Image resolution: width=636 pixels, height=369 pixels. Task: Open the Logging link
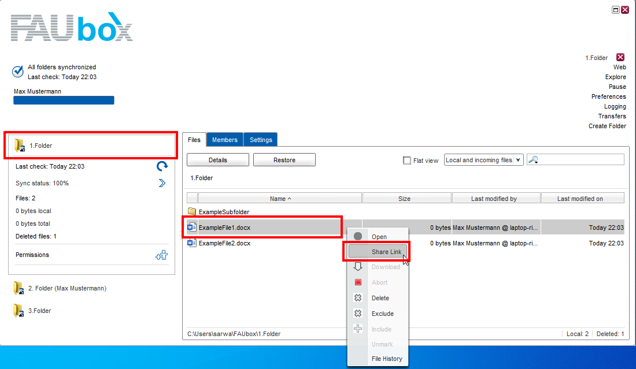tap(615, 106)
